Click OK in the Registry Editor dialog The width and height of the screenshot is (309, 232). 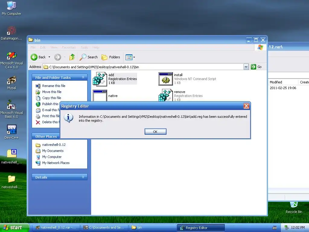pos(155,132)
